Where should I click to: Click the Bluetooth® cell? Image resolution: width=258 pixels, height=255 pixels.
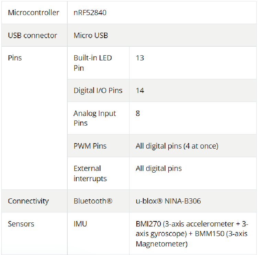coord(93,201)
